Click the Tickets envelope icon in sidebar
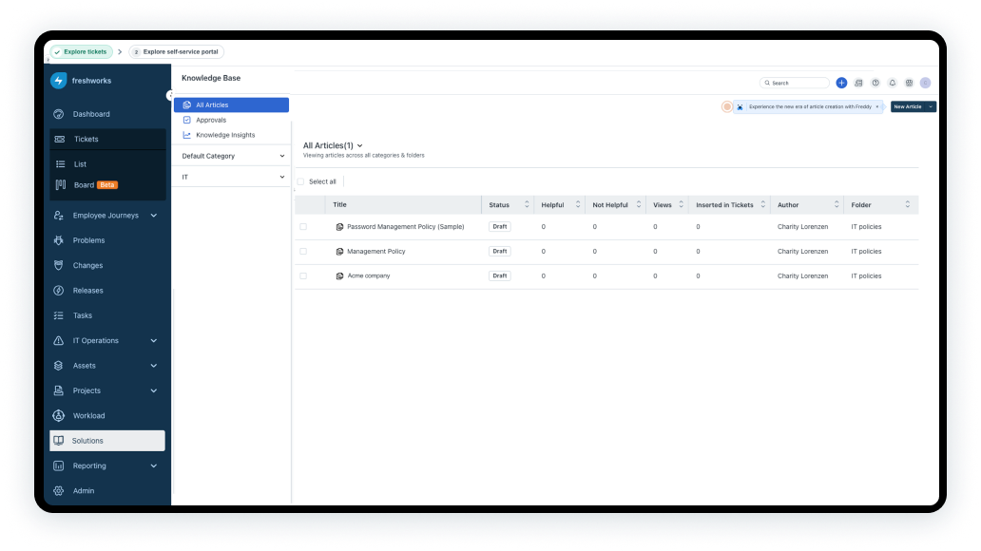The image size is (981, 551). tap(60, 139)
